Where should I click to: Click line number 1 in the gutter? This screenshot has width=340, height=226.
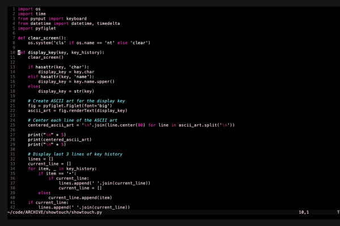(14, 9)
